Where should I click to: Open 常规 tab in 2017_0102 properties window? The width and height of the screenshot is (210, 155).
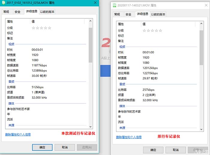[x=6, y=12]
